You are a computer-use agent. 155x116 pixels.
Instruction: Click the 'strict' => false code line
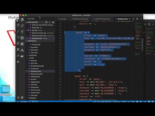94,64
